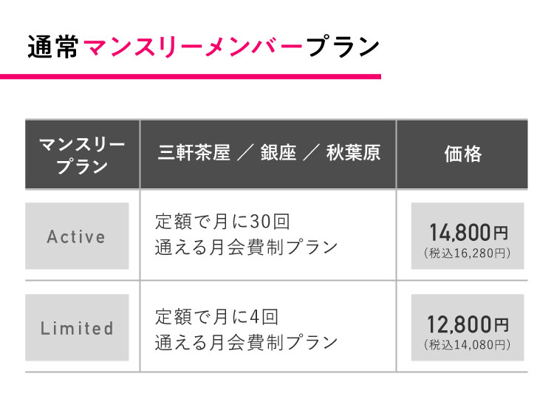Image resolution: width=554 pixels, height=416 pixels.
Task: Click the black プラン text in the heading
Action: (x=343, y=47)
